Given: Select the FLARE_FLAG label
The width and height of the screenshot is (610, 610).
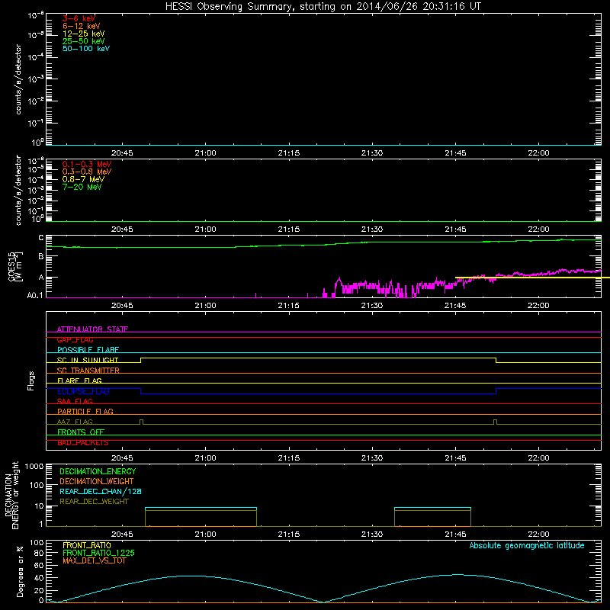Looking at the screenshot, I should pyautogui.click(x=79, y=380).
